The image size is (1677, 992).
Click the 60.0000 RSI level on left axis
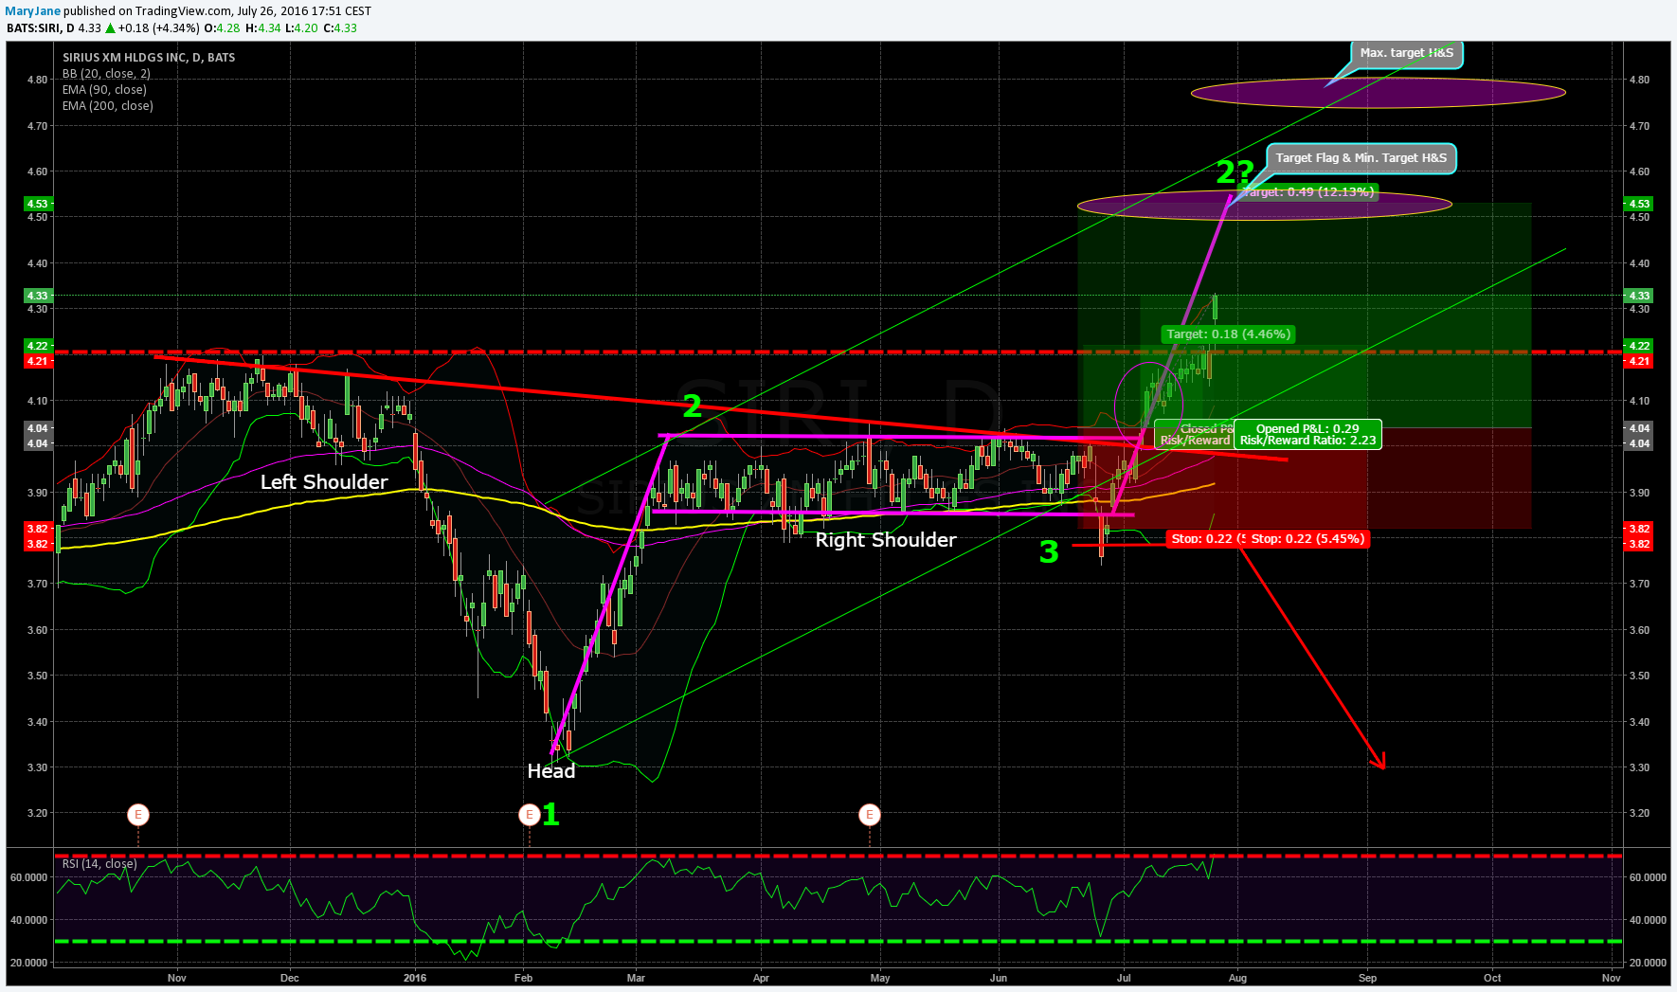(x=28, y=877)
